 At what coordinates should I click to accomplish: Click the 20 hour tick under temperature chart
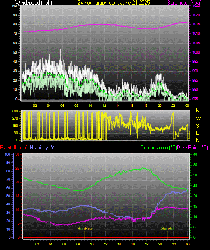tap(160, 244)
